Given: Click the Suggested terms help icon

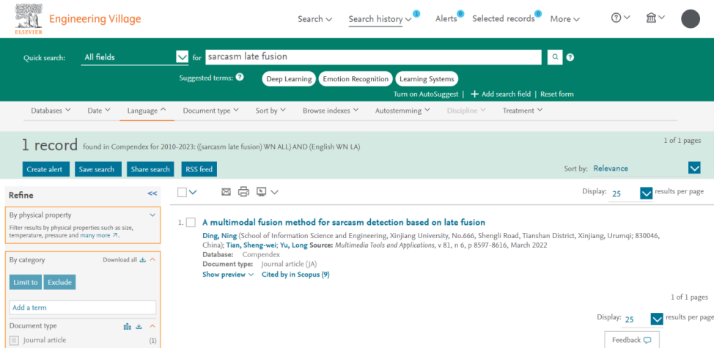Looking at the screenshot, I should [240, 78].
